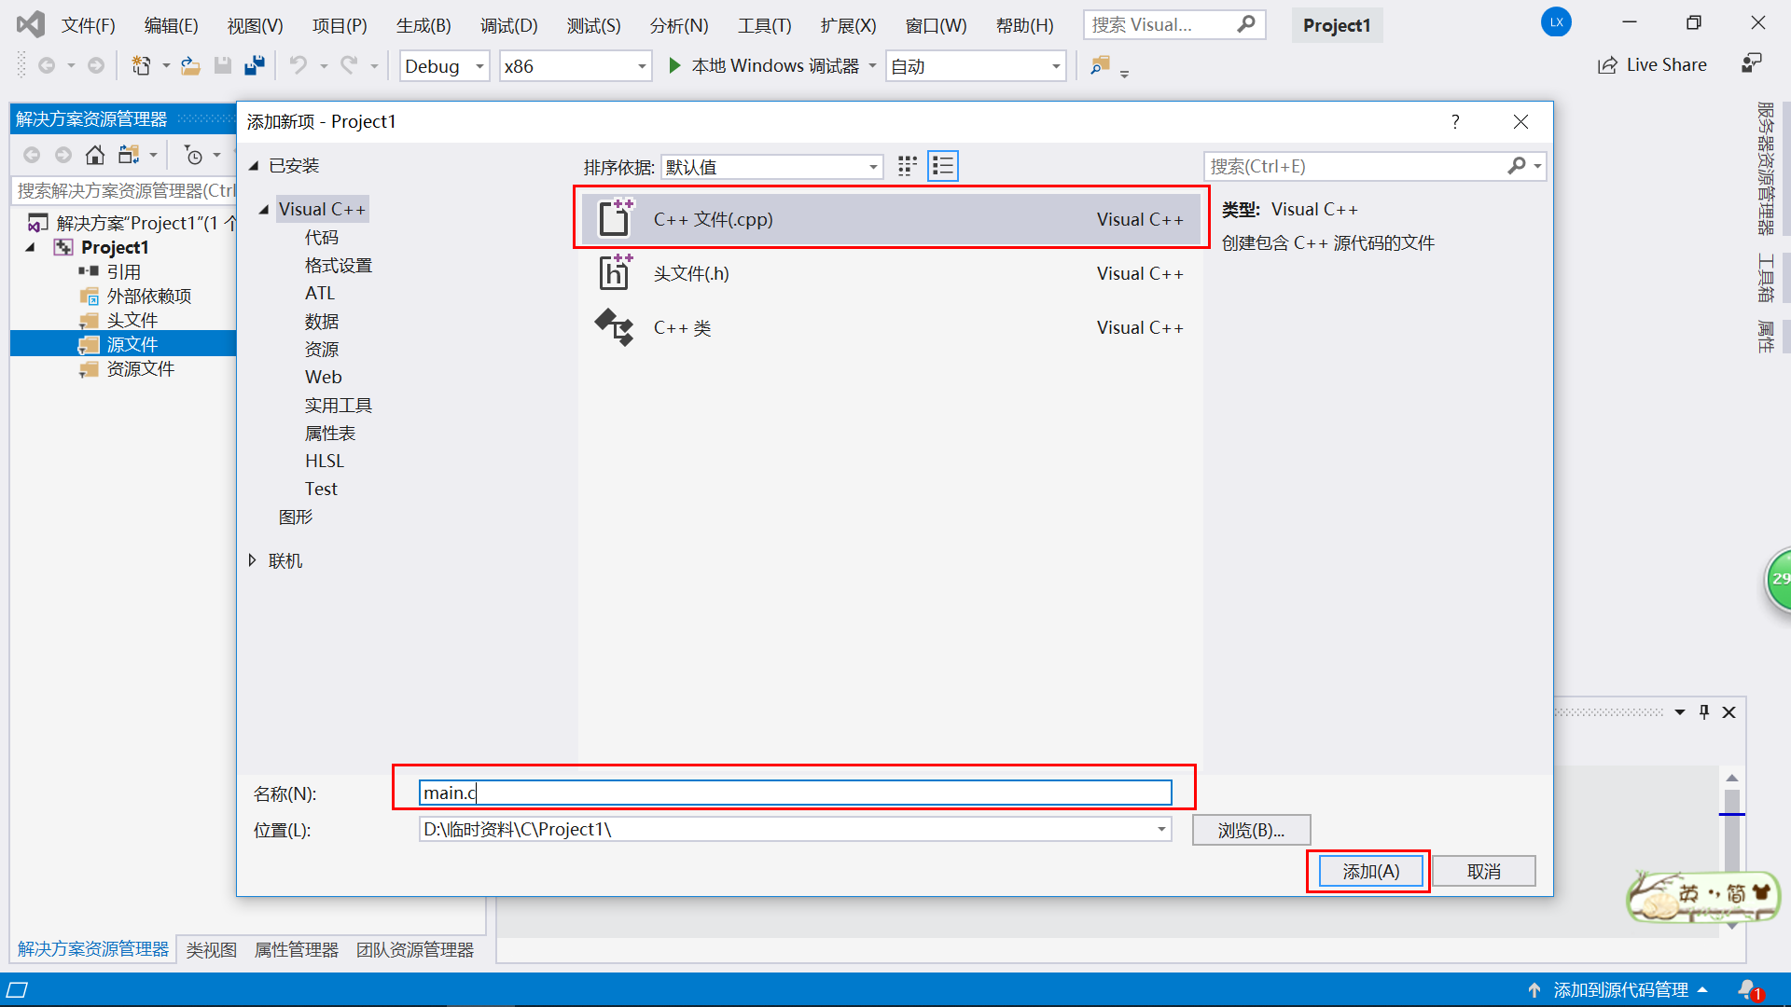Select the C++ class template icon
This screenshot has height=1007, width=1791.
[615, 327]
